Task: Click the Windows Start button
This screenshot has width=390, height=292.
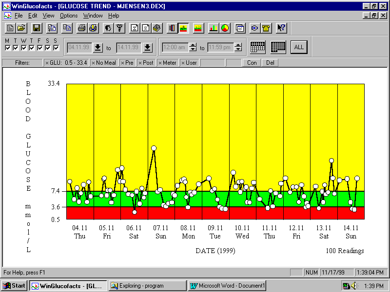Action: pyautogui.click(x=14, y=286)
